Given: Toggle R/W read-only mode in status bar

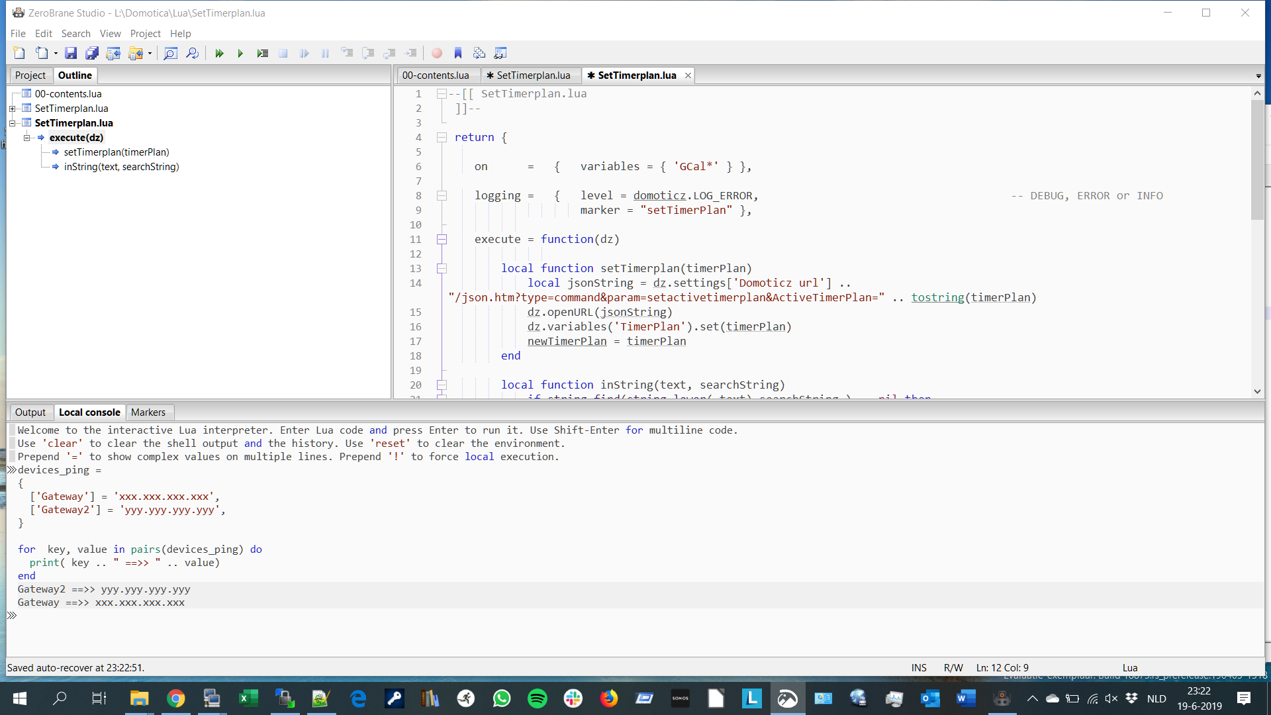Looking at the screenshot, I should click(953, 667).
